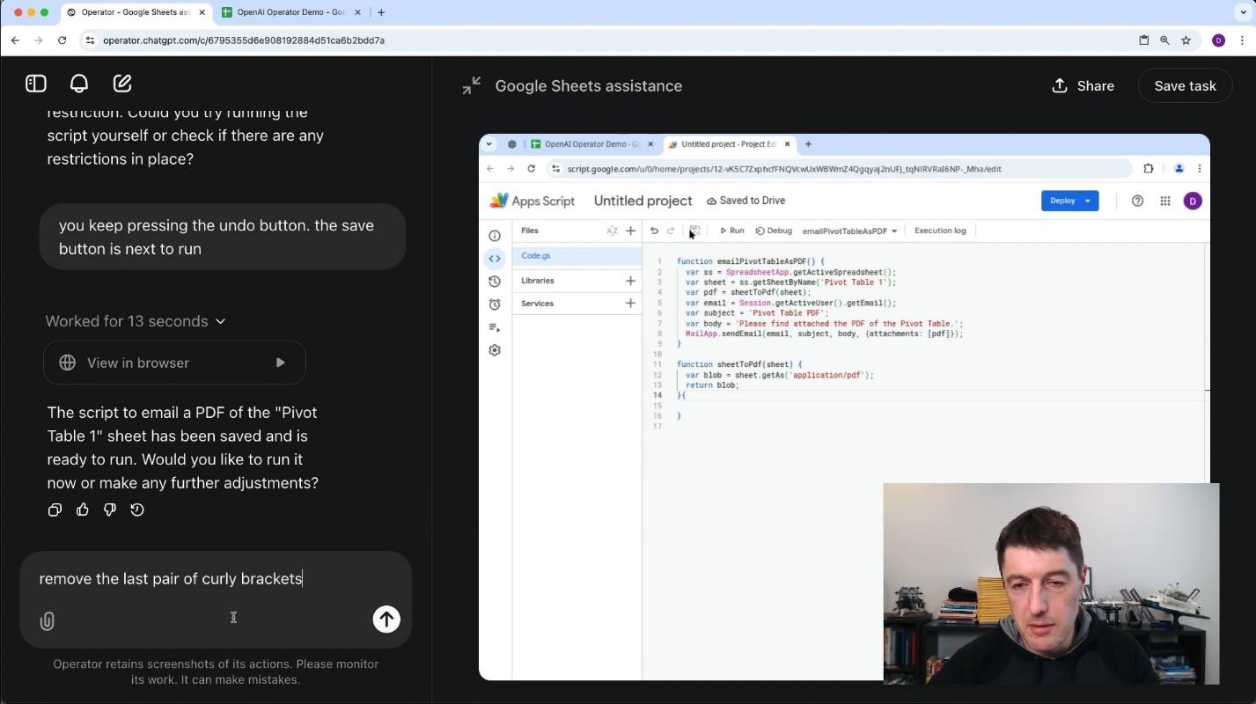Regenerate the response with the retry icon
Screen dimensions: 1256x704
pyautogui.click(x=137, y=510)
